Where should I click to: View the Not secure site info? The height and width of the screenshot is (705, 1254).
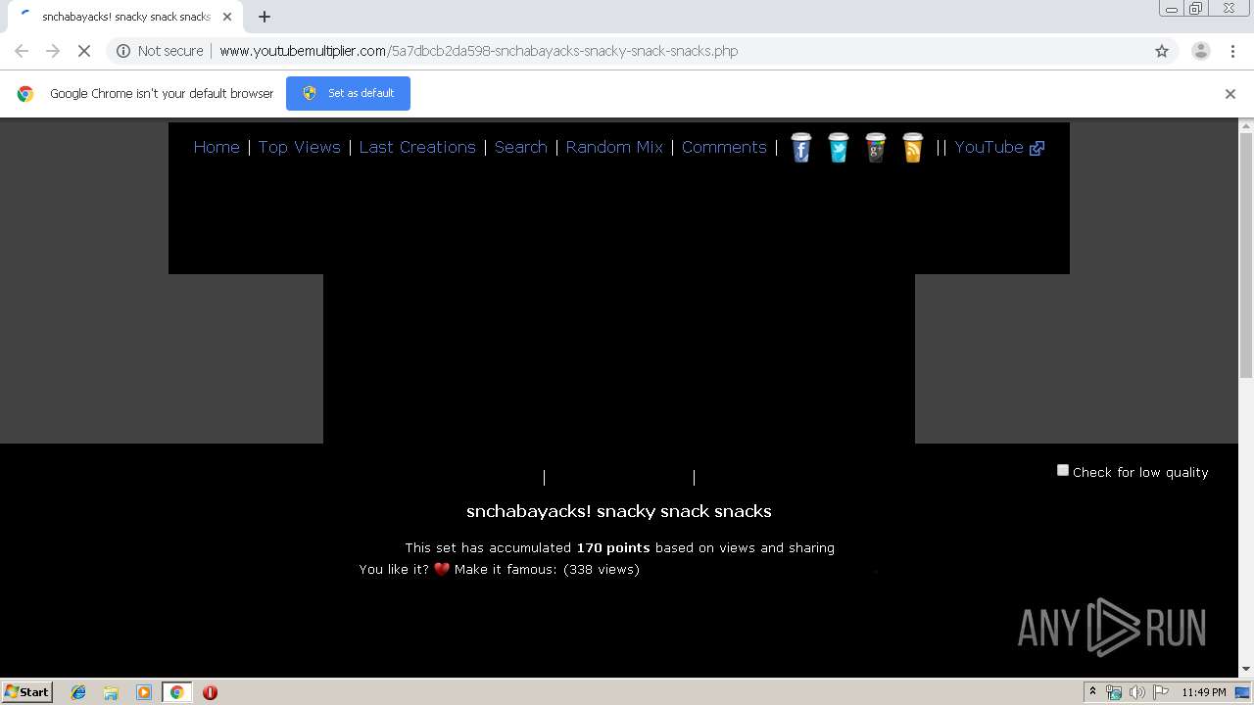point(160,51)
